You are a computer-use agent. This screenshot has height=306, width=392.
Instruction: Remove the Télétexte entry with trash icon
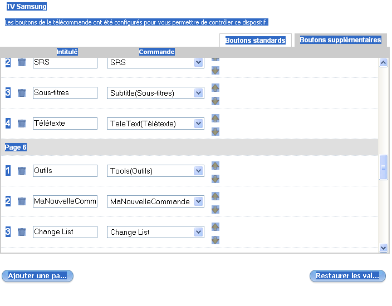[x=22, y=124]
